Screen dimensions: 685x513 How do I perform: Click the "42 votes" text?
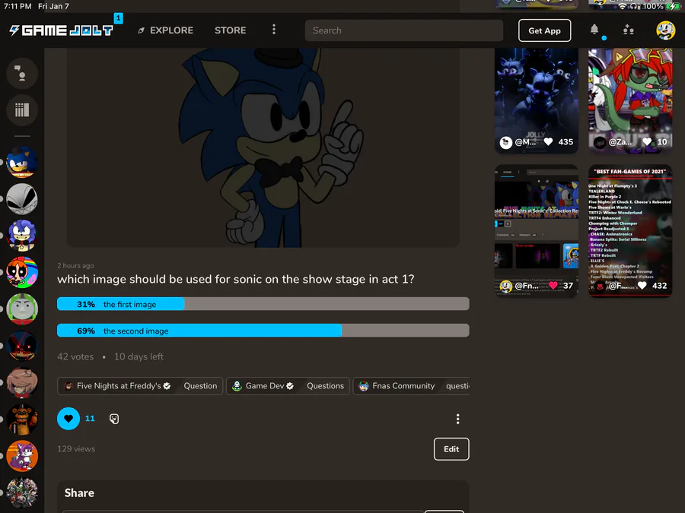(75, 357)
